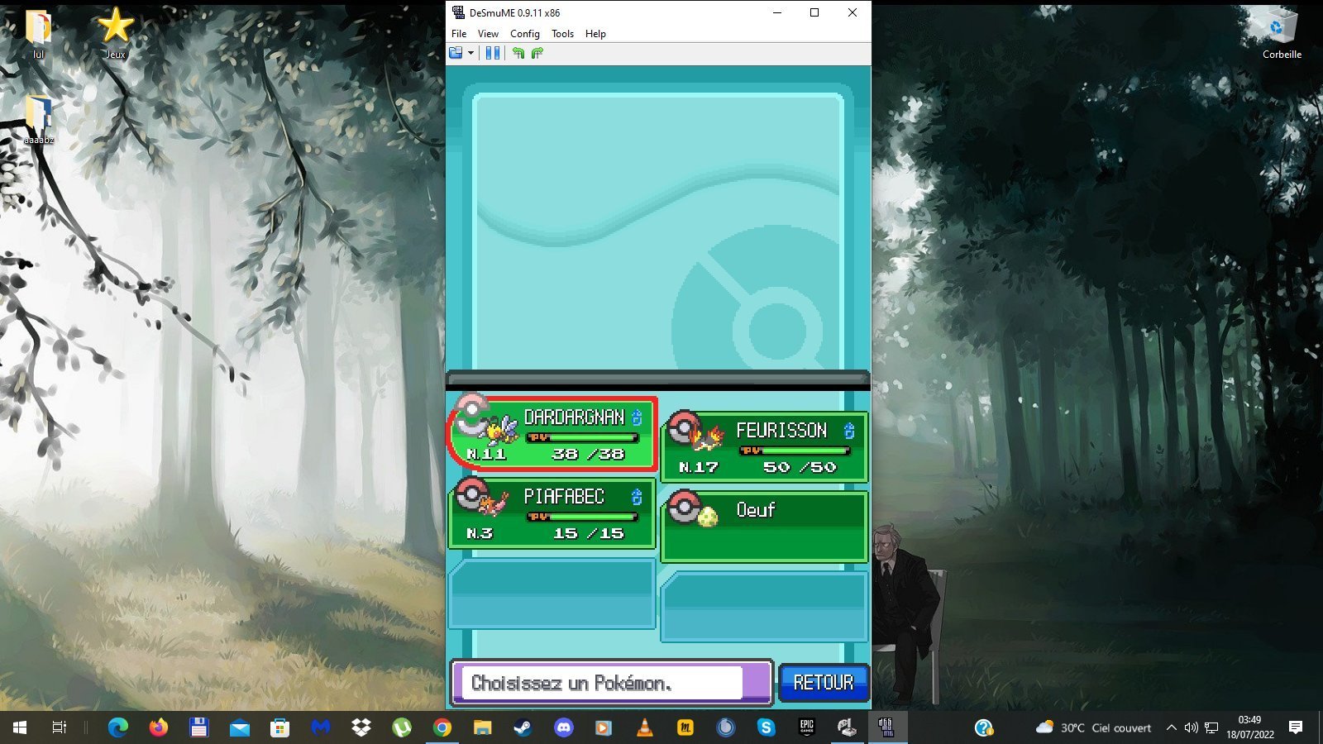This screenshot has width=1323, height=744.
Task: Expand the recent ROM dropdown arrow
Action: 470,53
